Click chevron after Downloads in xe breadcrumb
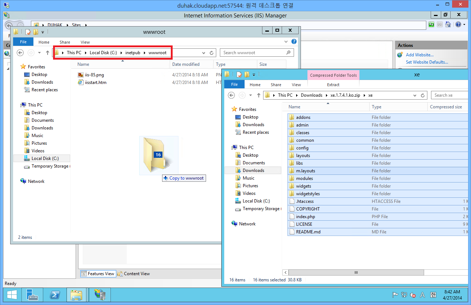Viewport: 471px width, 305px height. tap(326, 95)
